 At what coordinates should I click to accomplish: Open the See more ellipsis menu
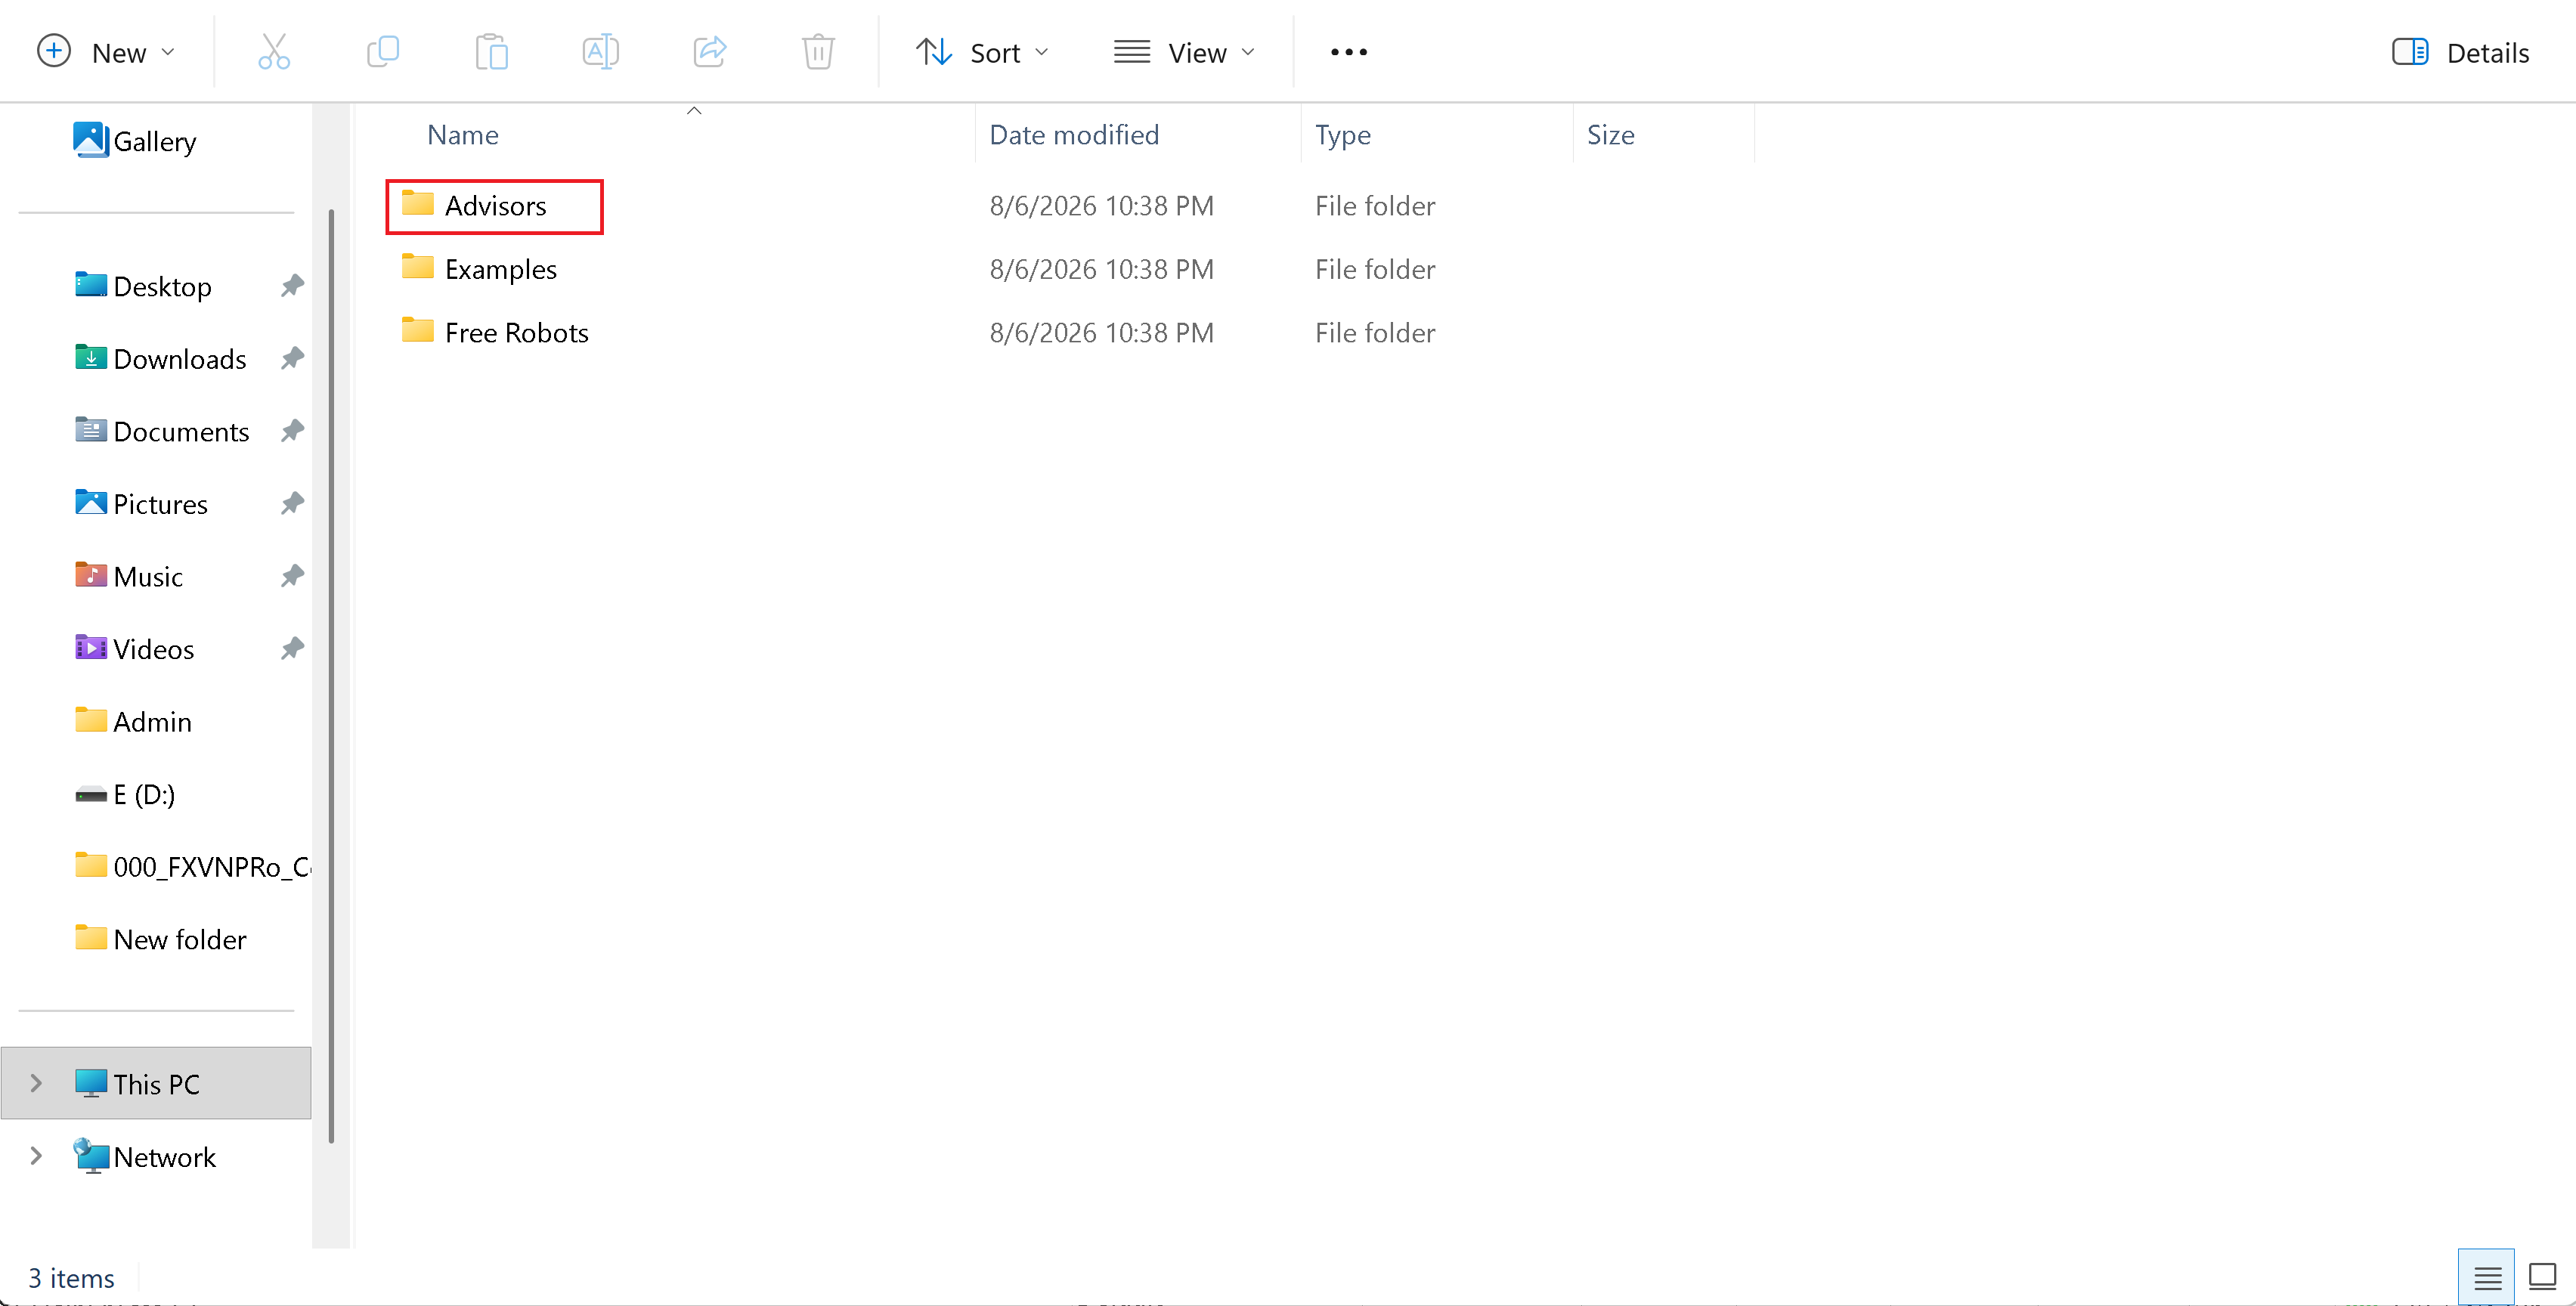[x=1348, y=52]
